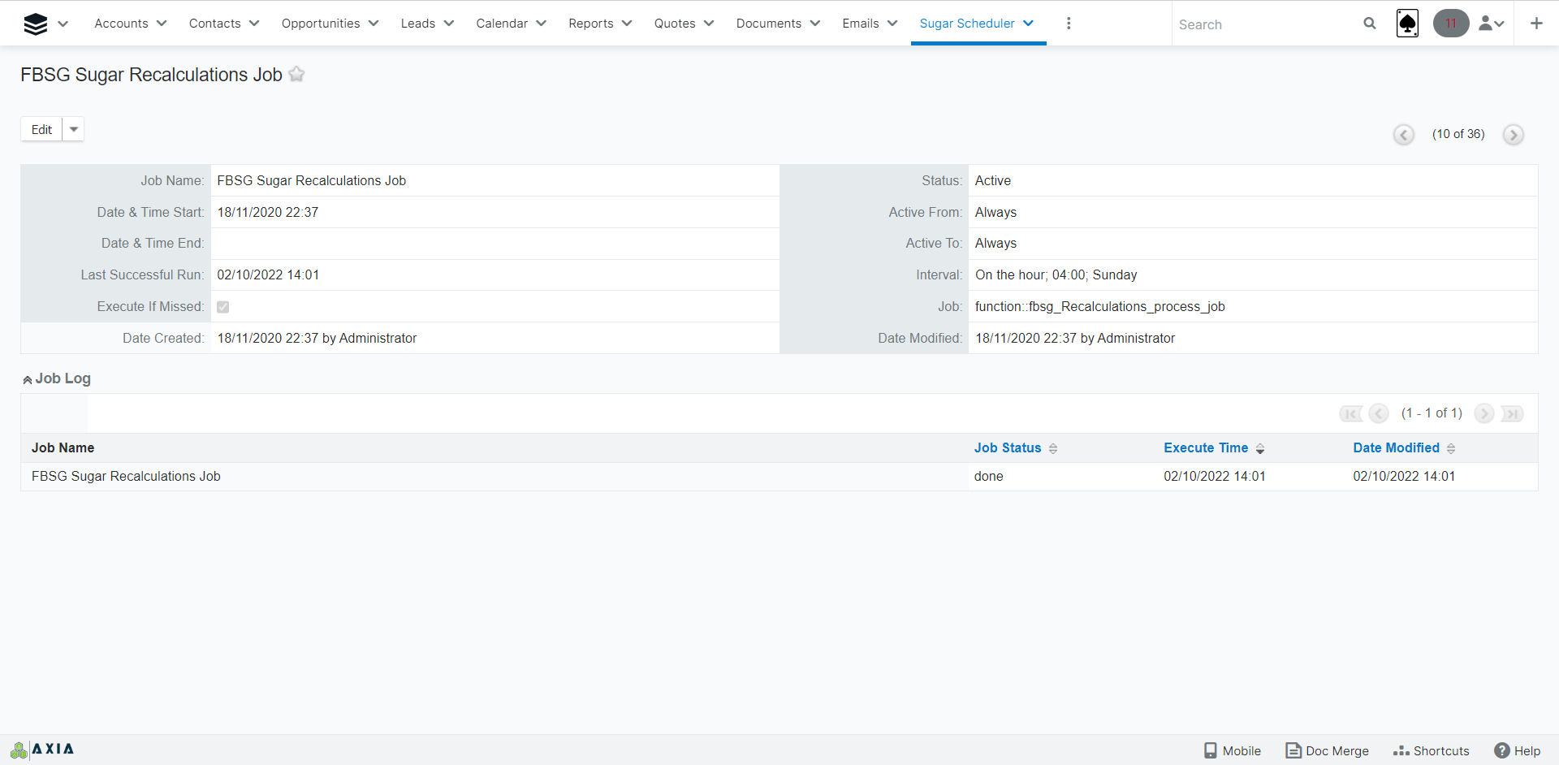Screen dimensions: 1559x765
Task: Open the Documents module tab
Action: (769, 24)
